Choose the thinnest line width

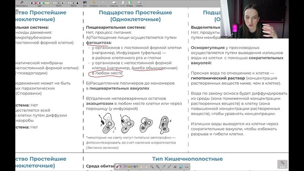[x=55, y=3]
